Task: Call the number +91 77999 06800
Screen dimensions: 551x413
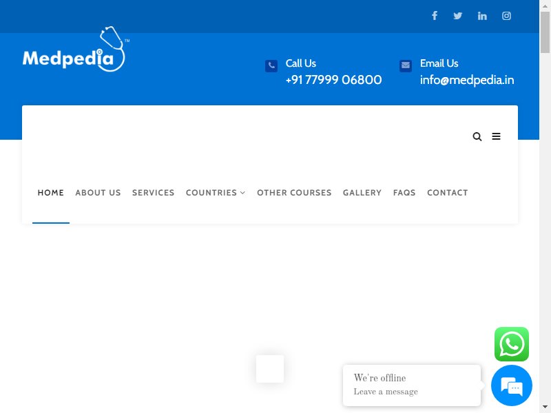Action: point(334,80)
